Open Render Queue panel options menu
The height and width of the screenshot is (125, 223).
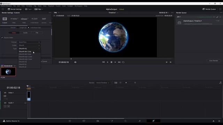pos(221,12)
